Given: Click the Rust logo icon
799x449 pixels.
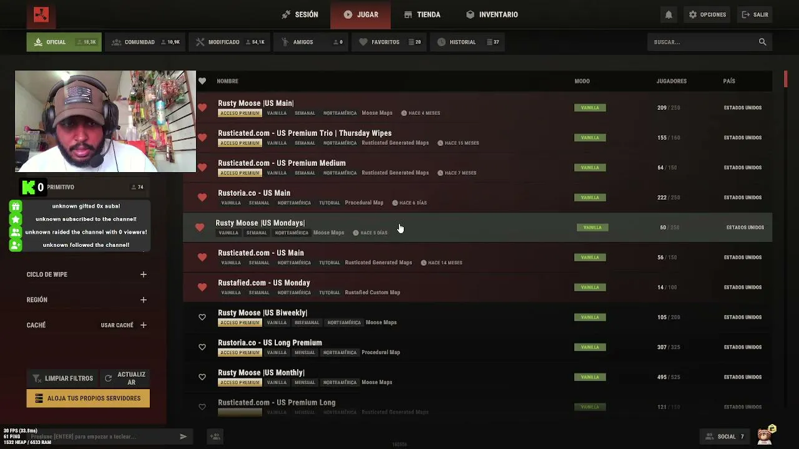Looking at the screenshot, I should (41, 14).
